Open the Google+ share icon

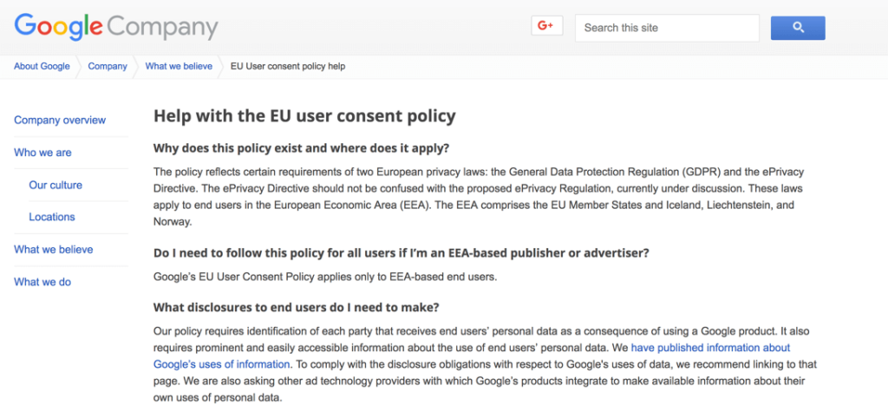(x=546, y=26)
